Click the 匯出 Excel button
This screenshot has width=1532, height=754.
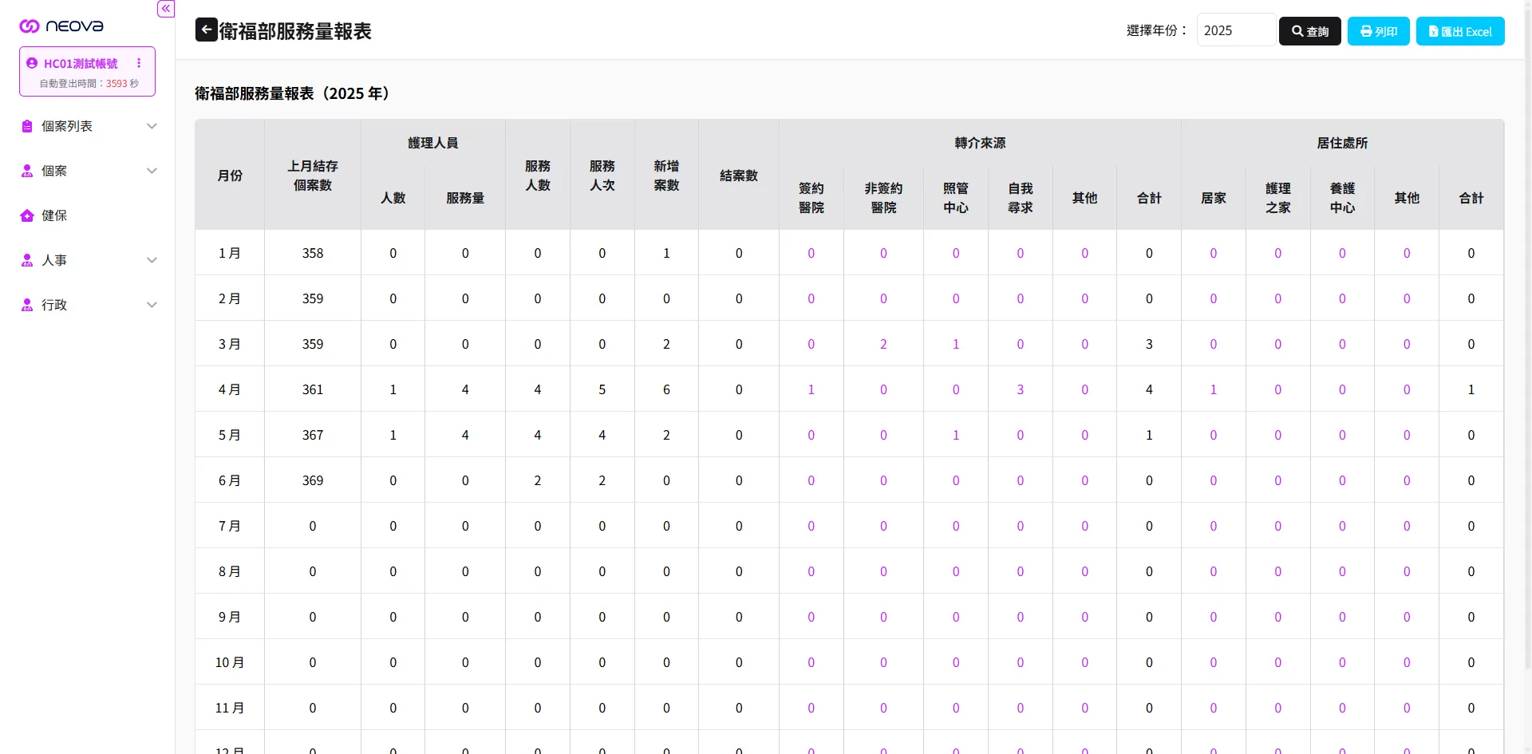coord(1460,31)
